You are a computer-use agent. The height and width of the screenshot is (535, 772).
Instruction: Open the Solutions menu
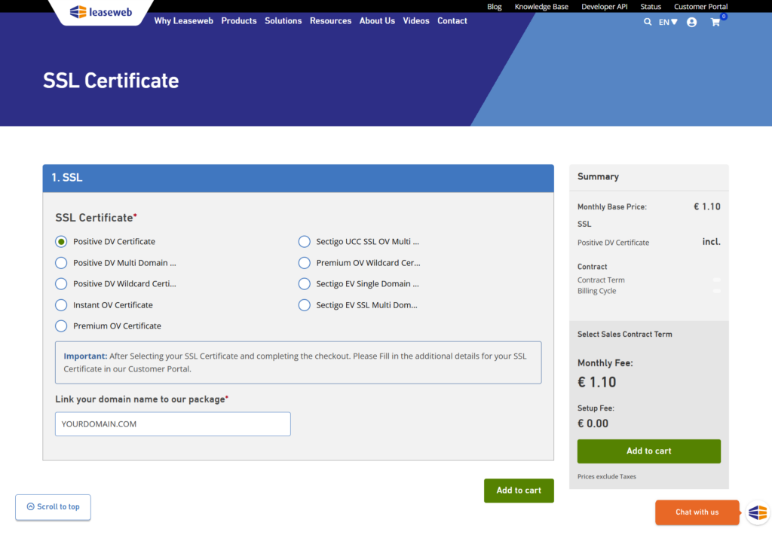[x=283, y=20]
